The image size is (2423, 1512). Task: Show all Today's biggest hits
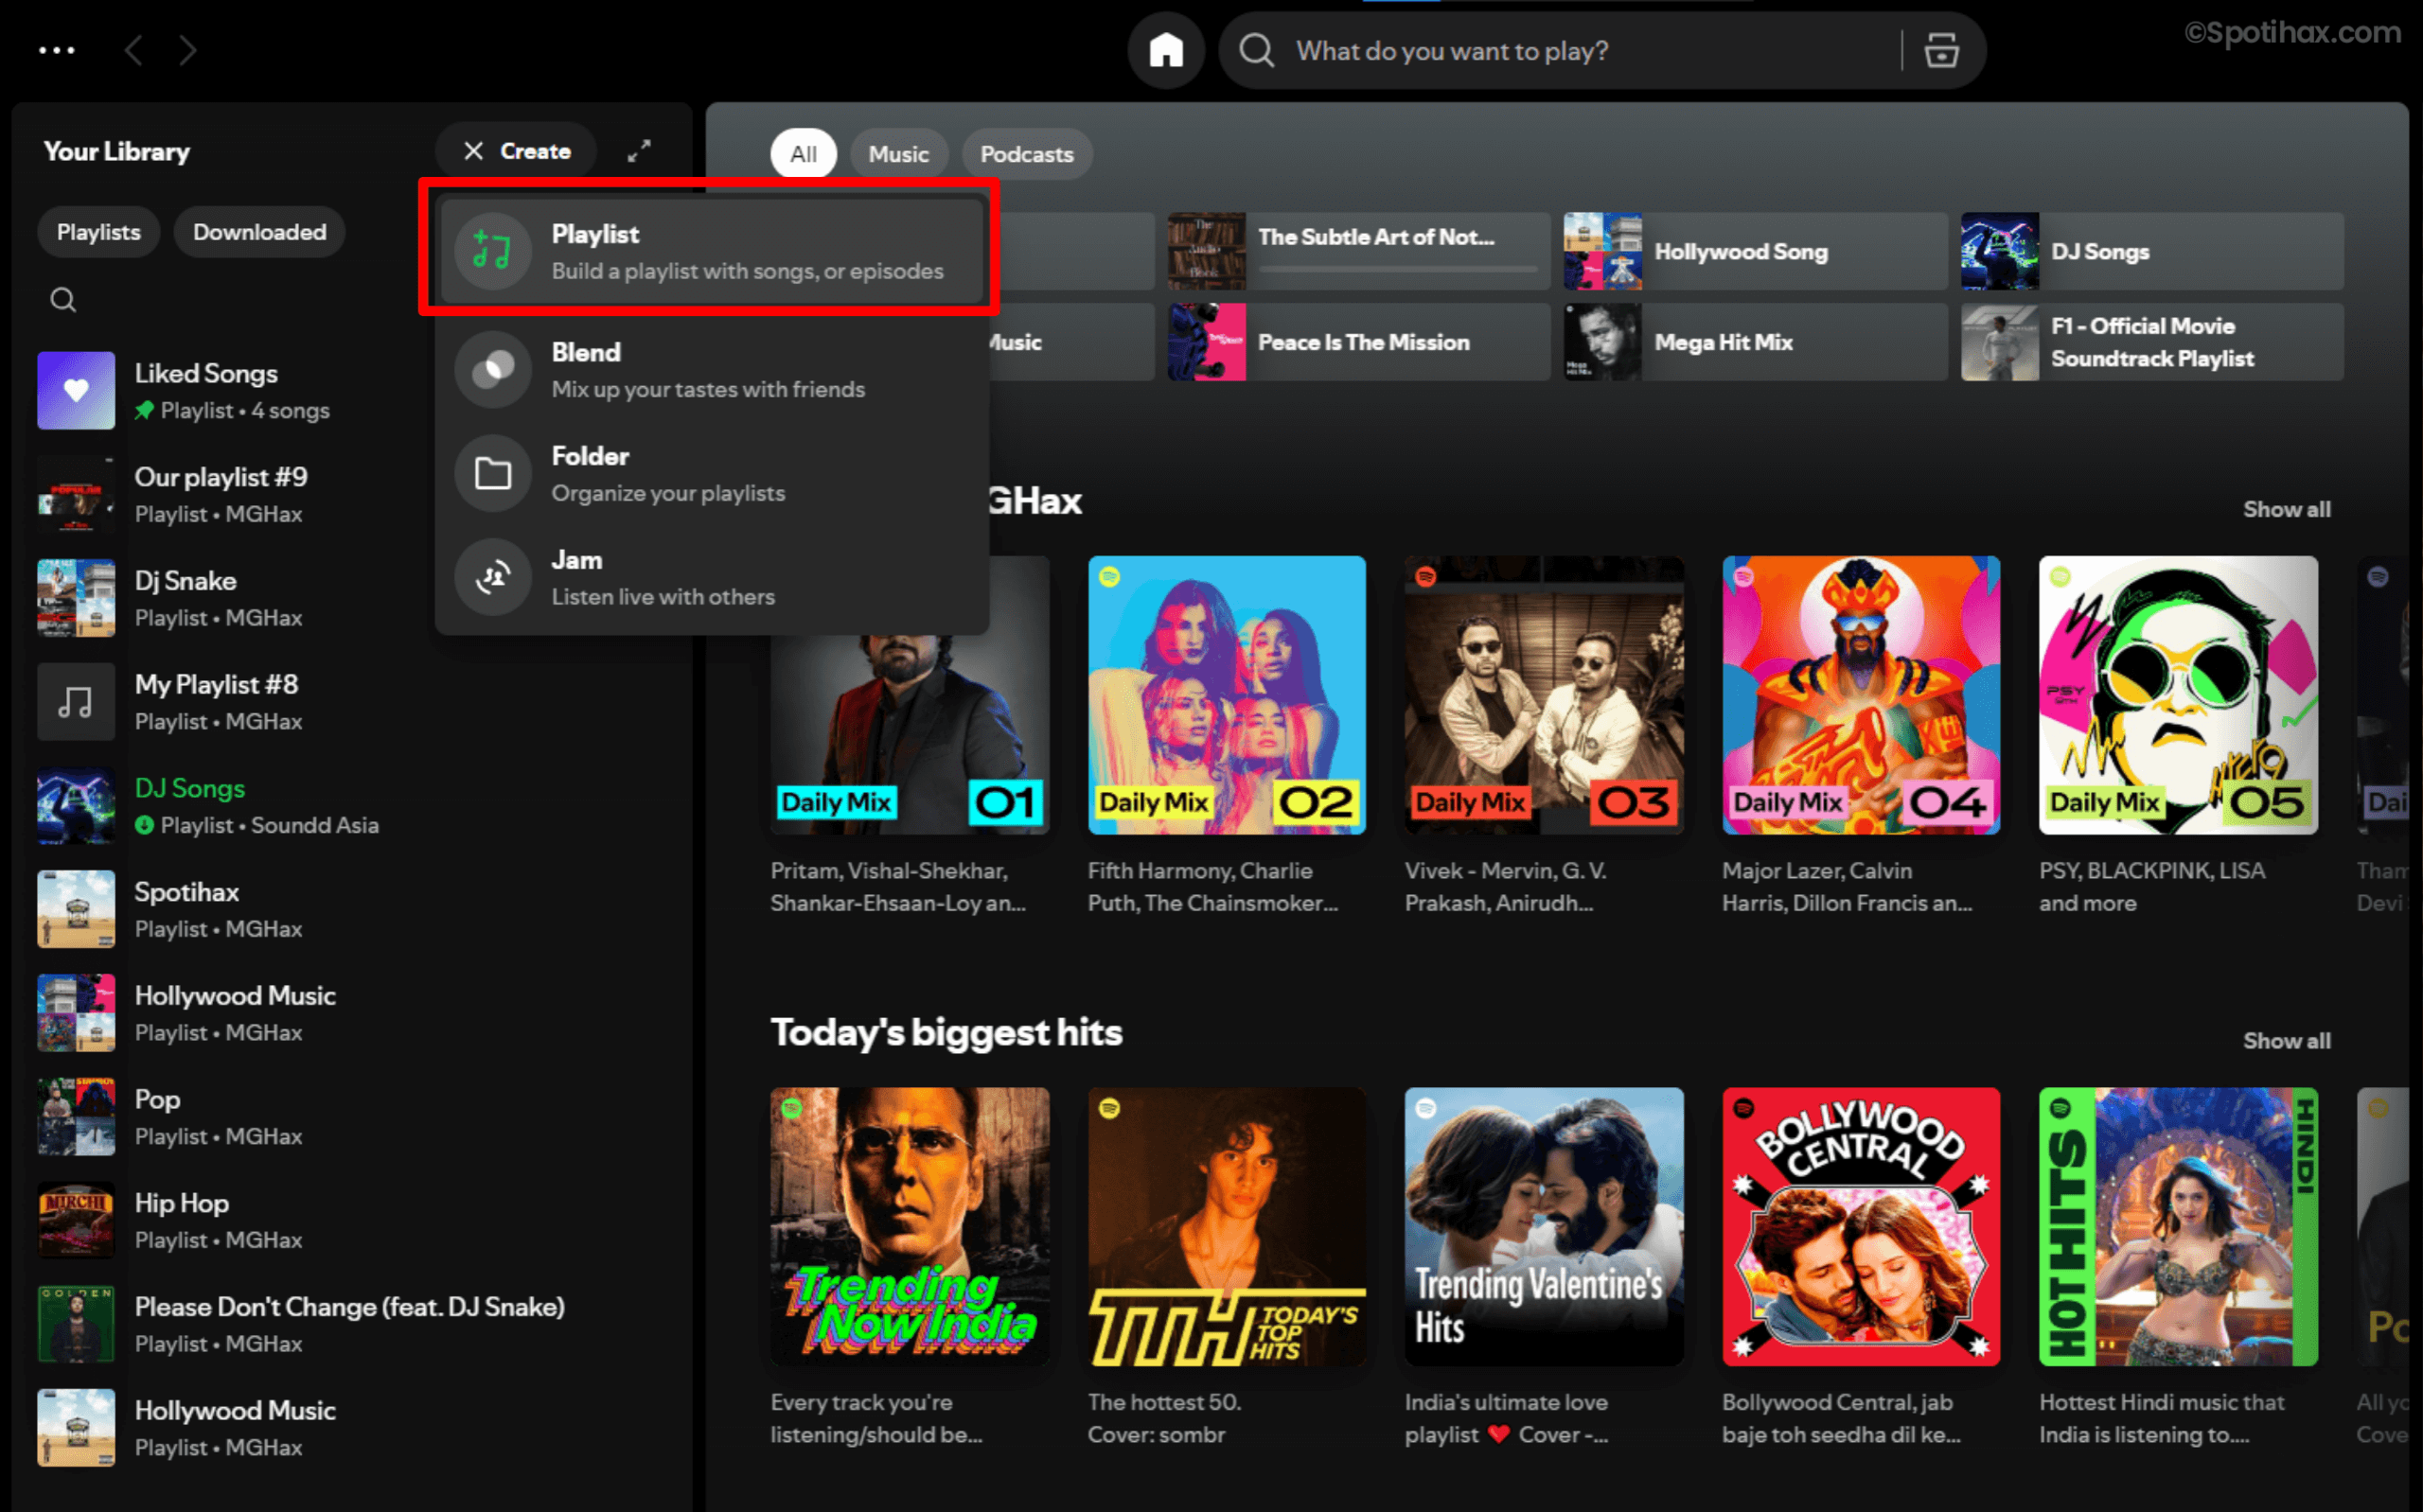[x=2285, y=1040]
